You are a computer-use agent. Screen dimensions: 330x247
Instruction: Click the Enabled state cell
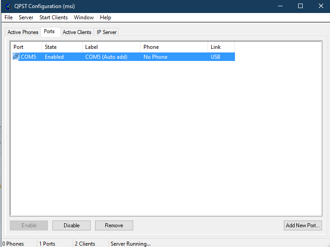tap(54, 57)
